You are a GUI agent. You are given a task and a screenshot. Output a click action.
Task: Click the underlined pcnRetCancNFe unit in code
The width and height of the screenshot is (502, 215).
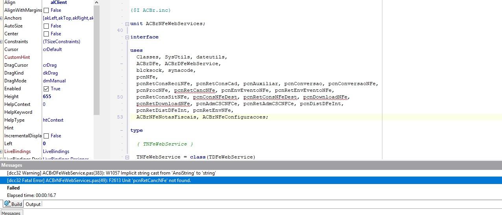(x=195, y=90)
